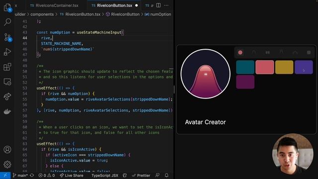The width and height of the screenshot is (318, 179).
Task: Select the eyes icon in Avatar Creator
Action: pyautogui.click(x=267, y=53)
